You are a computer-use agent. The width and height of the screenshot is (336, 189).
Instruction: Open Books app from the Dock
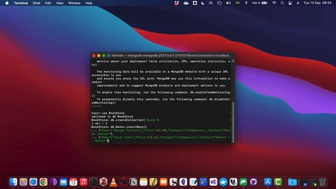[163, 182]
